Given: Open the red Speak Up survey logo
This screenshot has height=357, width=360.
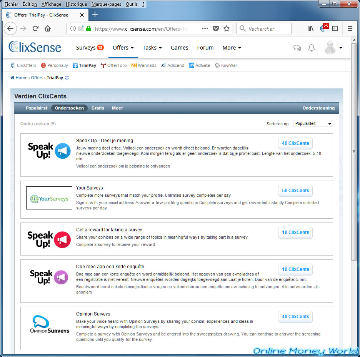Looking at the screenshot, I should (49, 239).
